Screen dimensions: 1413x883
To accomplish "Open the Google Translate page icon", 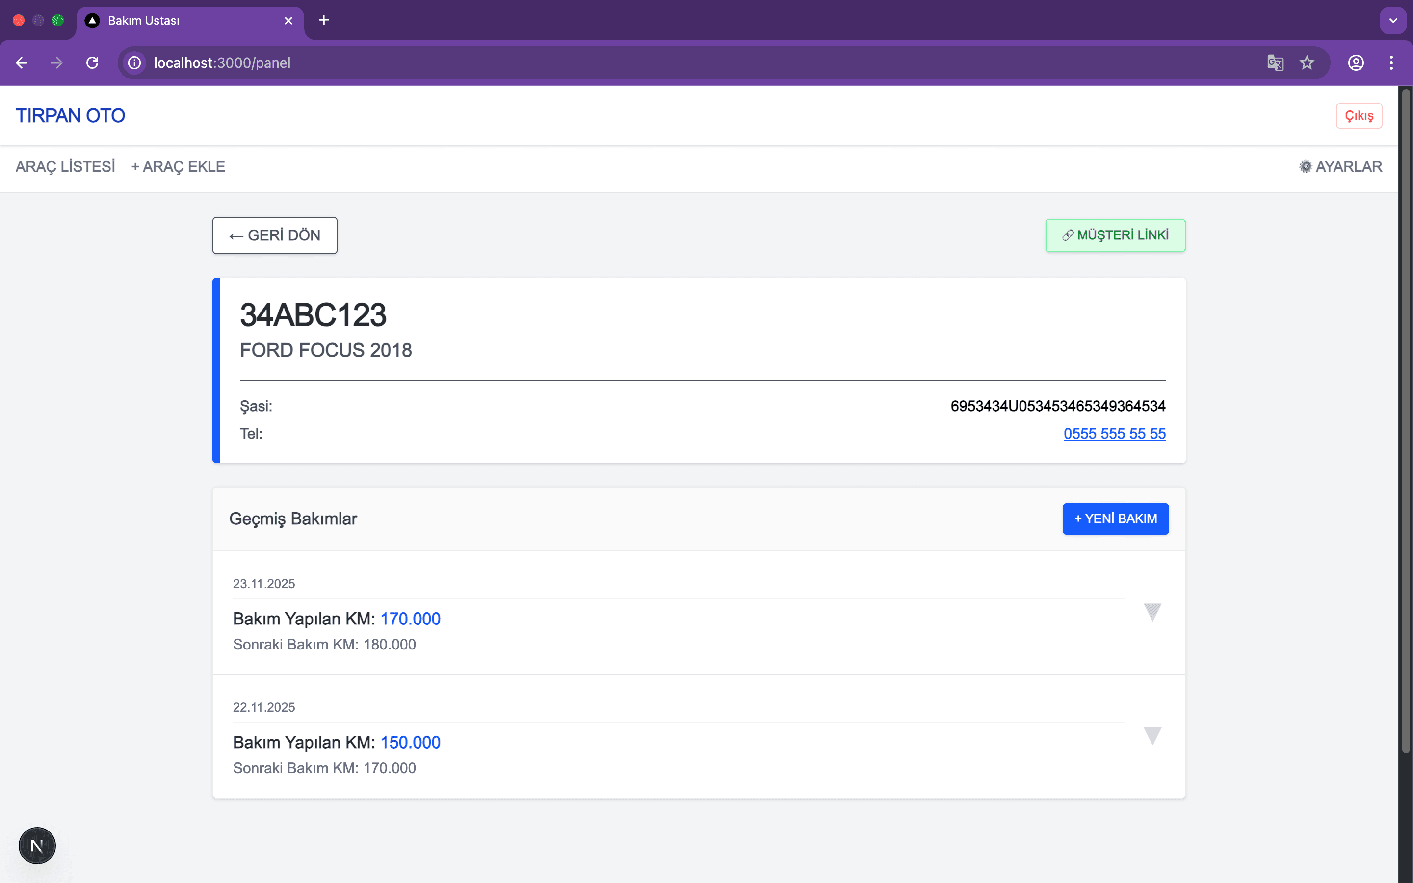I will 1275,62.
